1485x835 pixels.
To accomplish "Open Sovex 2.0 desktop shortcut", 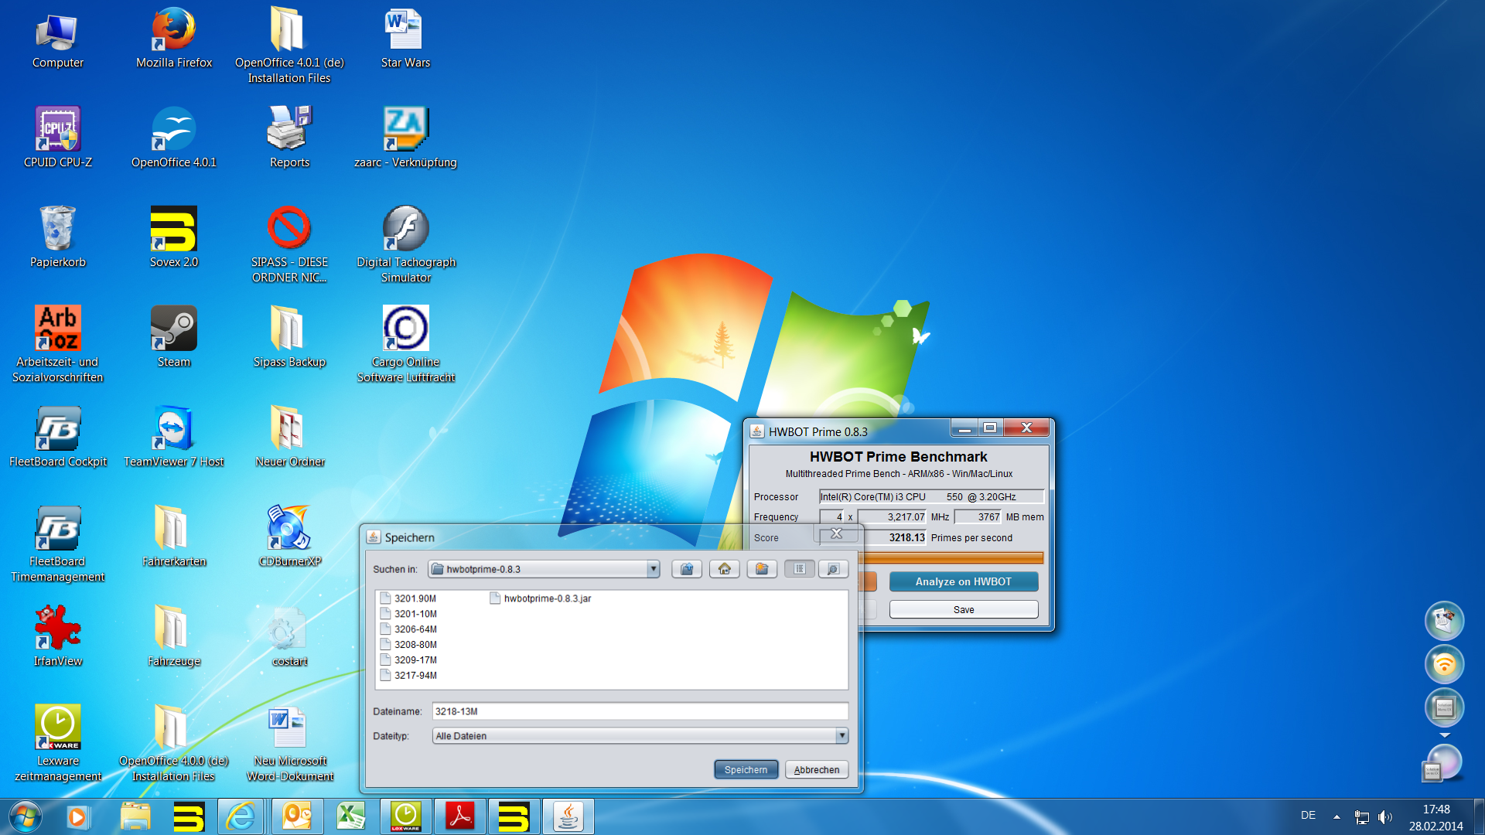I will [173, 237].
